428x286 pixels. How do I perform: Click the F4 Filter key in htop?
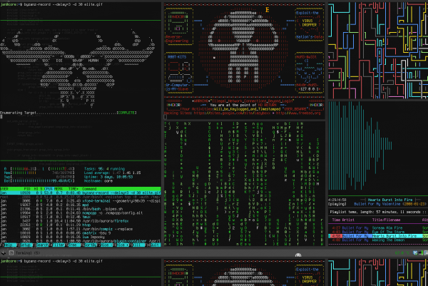[58, 245]
